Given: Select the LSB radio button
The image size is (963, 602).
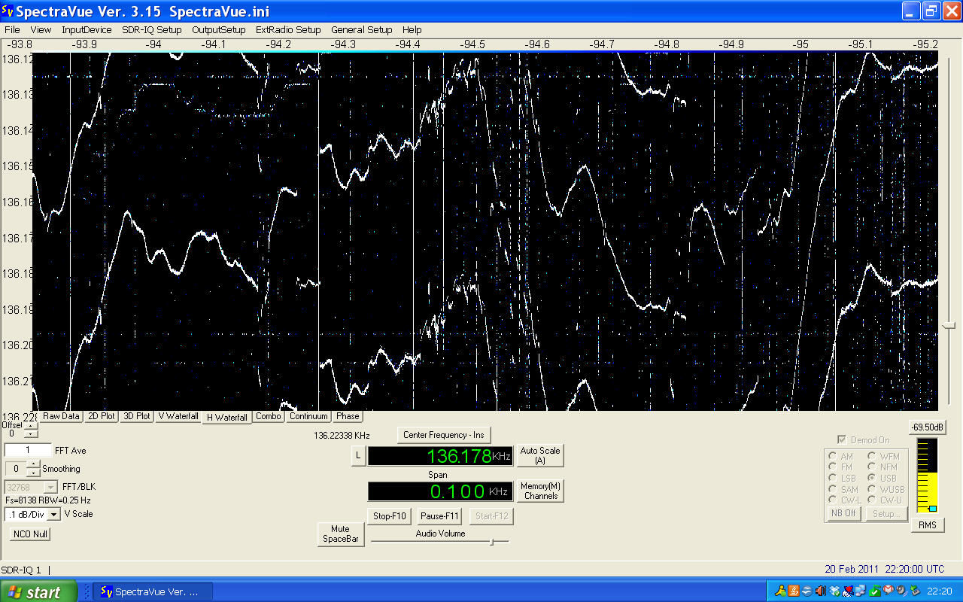Looking at the screenshot, I should tap(832, 478).
